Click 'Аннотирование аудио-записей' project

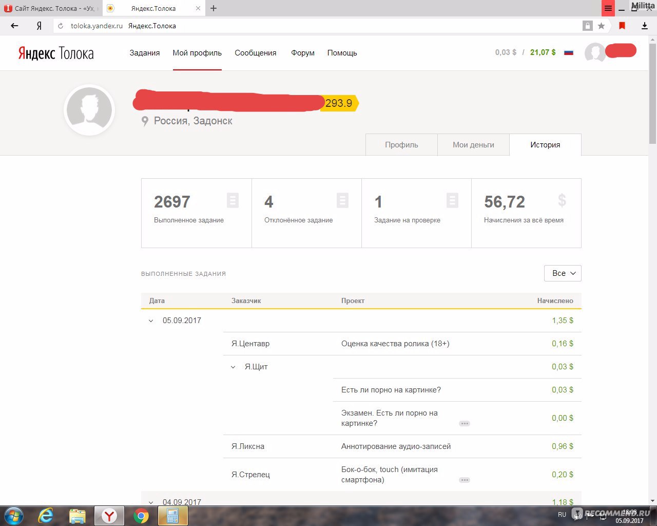(396, 446)
